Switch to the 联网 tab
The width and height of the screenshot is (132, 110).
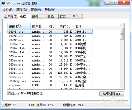[65, 17]
